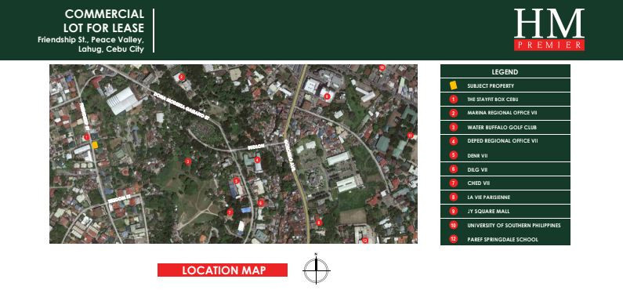Viewport: 623px width, 290px height.
Task: Click map marker 6 on the map
Action: tap(261, 203)
